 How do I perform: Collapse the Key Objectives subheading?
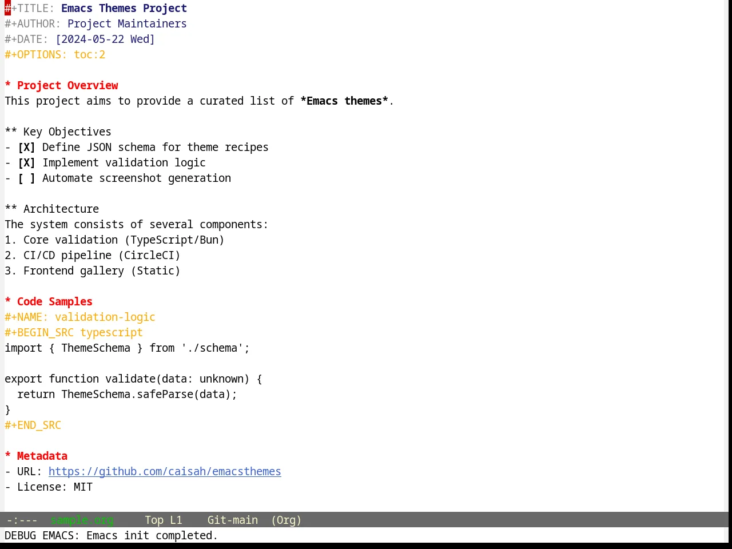tap(58, 132)
